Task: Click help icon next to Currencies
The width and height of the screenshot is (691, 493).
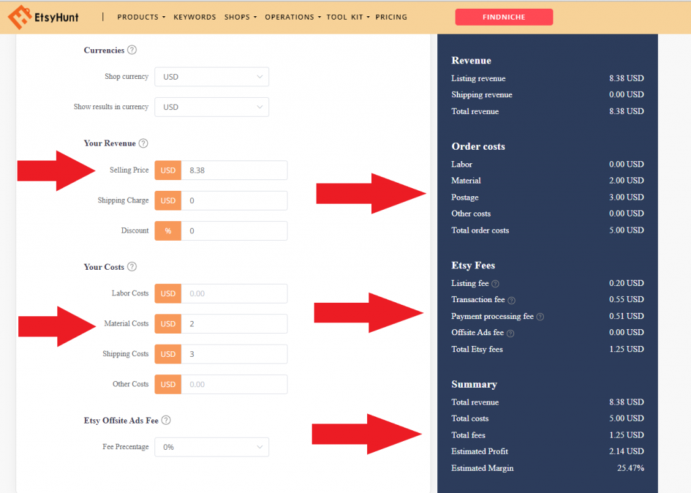Action: tap(132, 50)
